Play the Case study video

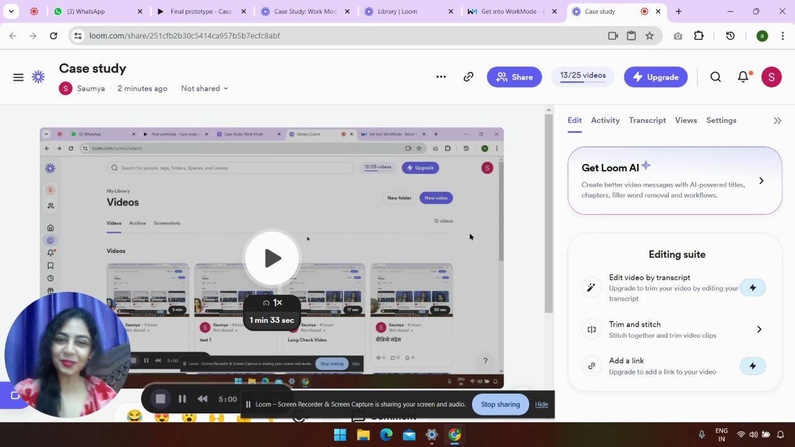click(x=271, y=258)
